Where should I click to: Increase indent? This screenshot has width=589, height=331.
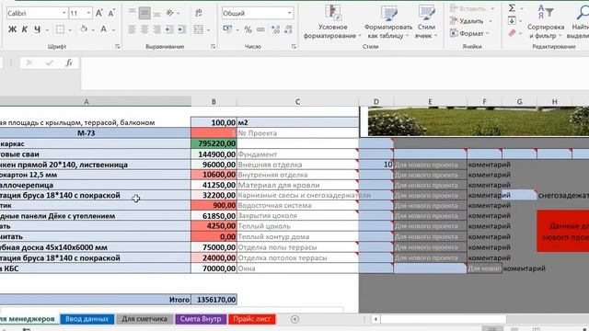click(x=182, y=29)
